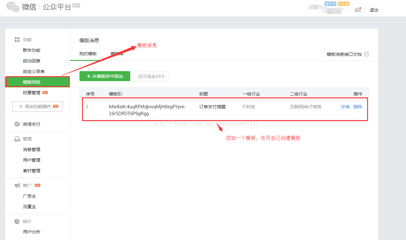Click the 微信支付 checkmark bubble icon
This screenshot has height=240, width=406.
(x=17, y=124)
